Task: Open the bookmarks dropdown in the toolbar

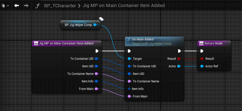Action: (x=5, y=6)
